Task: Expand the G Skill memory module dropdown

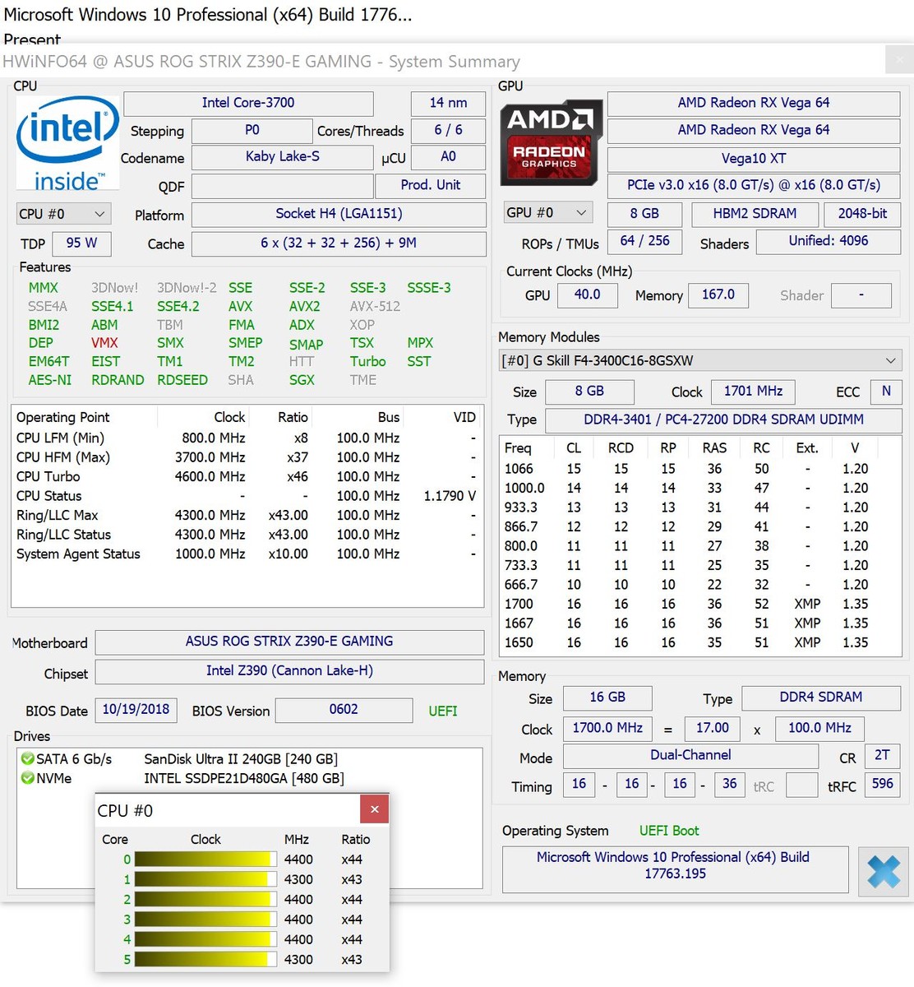Action: click(700, 360)
